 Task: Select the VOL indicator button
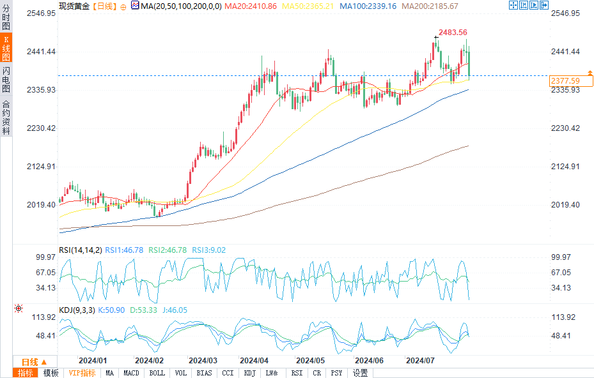181,373
